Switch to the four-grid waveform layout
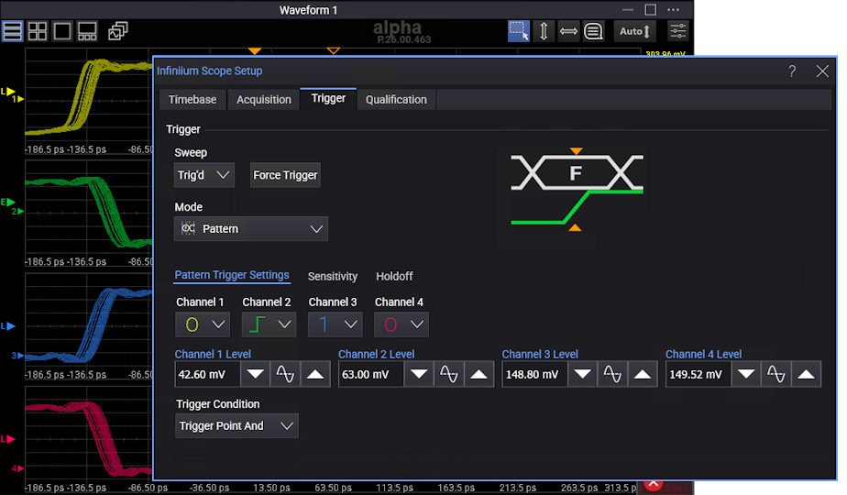 click(x=38, y=31)
